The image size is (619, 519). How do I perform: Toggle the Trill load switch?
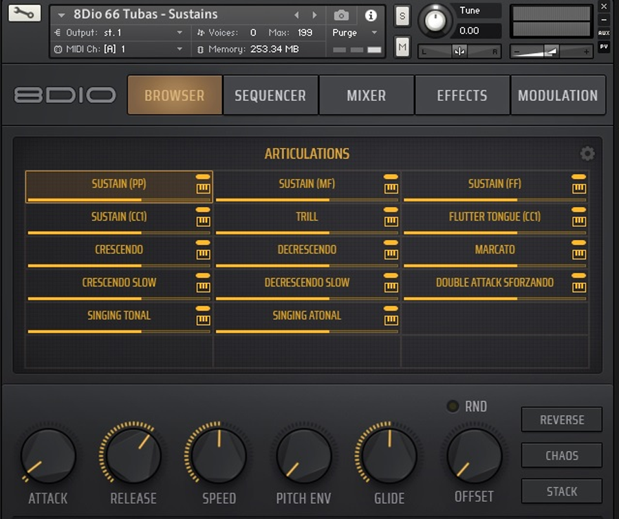(391, 210)
